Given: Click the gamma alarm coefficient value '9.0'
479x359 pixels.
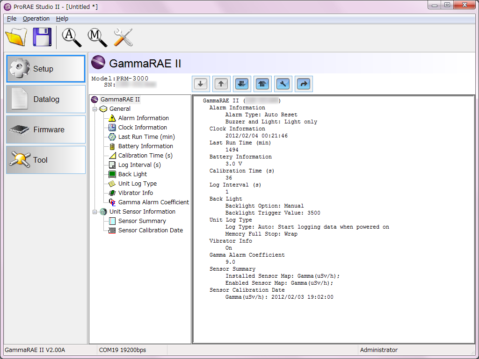Looking at the screenshot, I should click(x=230, y=262).
